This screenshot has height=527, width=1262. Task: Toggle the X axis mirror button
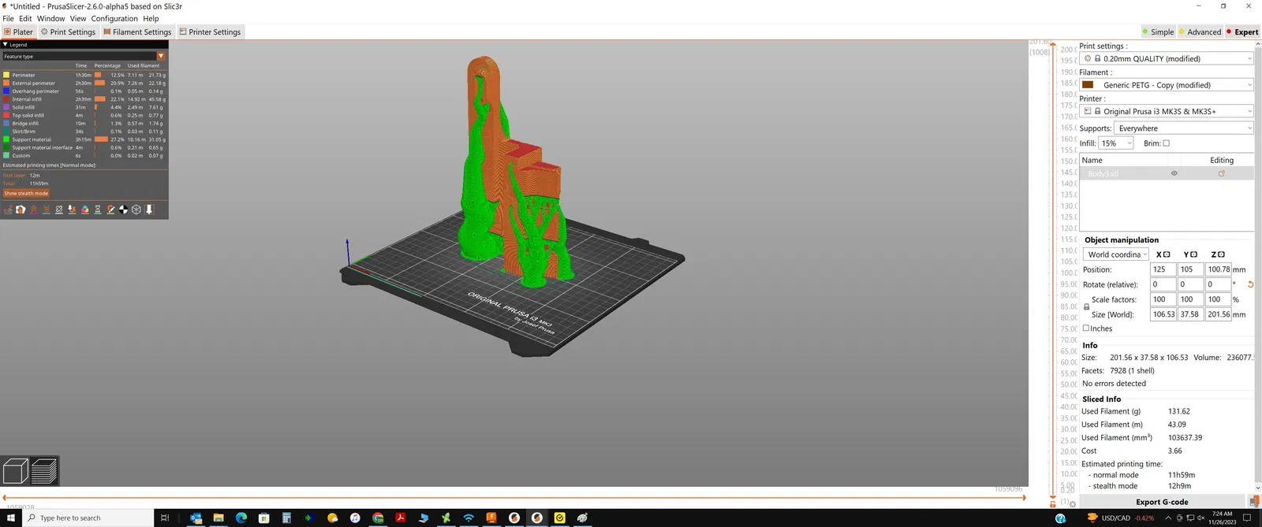(1167, 254)
